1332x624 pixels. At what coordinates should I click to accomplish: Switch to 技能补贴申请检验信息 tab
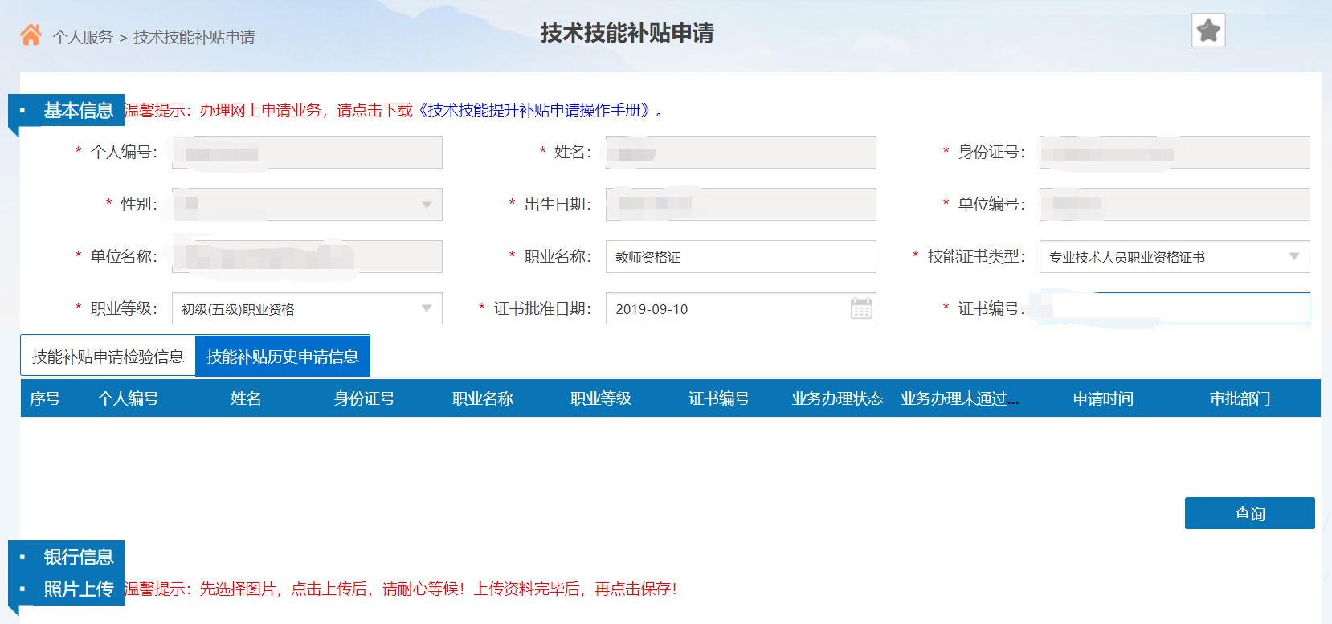coord(108,357)
